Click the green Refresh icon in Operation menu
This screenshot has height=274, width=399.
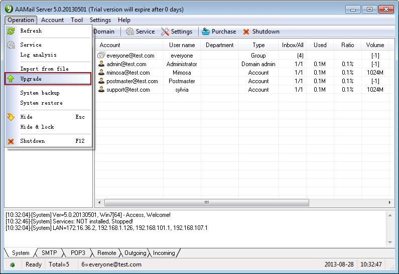[x=11, y=31]
